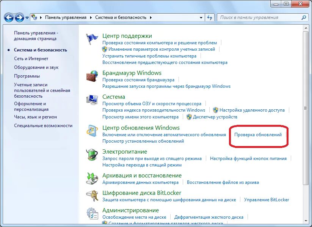Click the Электропитание battery icon
312x227 pixels.
coord(92,155)
